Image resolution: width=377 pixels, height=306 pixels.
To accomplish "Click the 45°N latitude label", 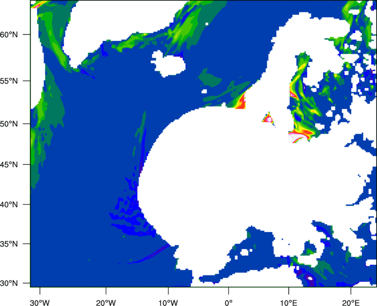I will (9, 164).
